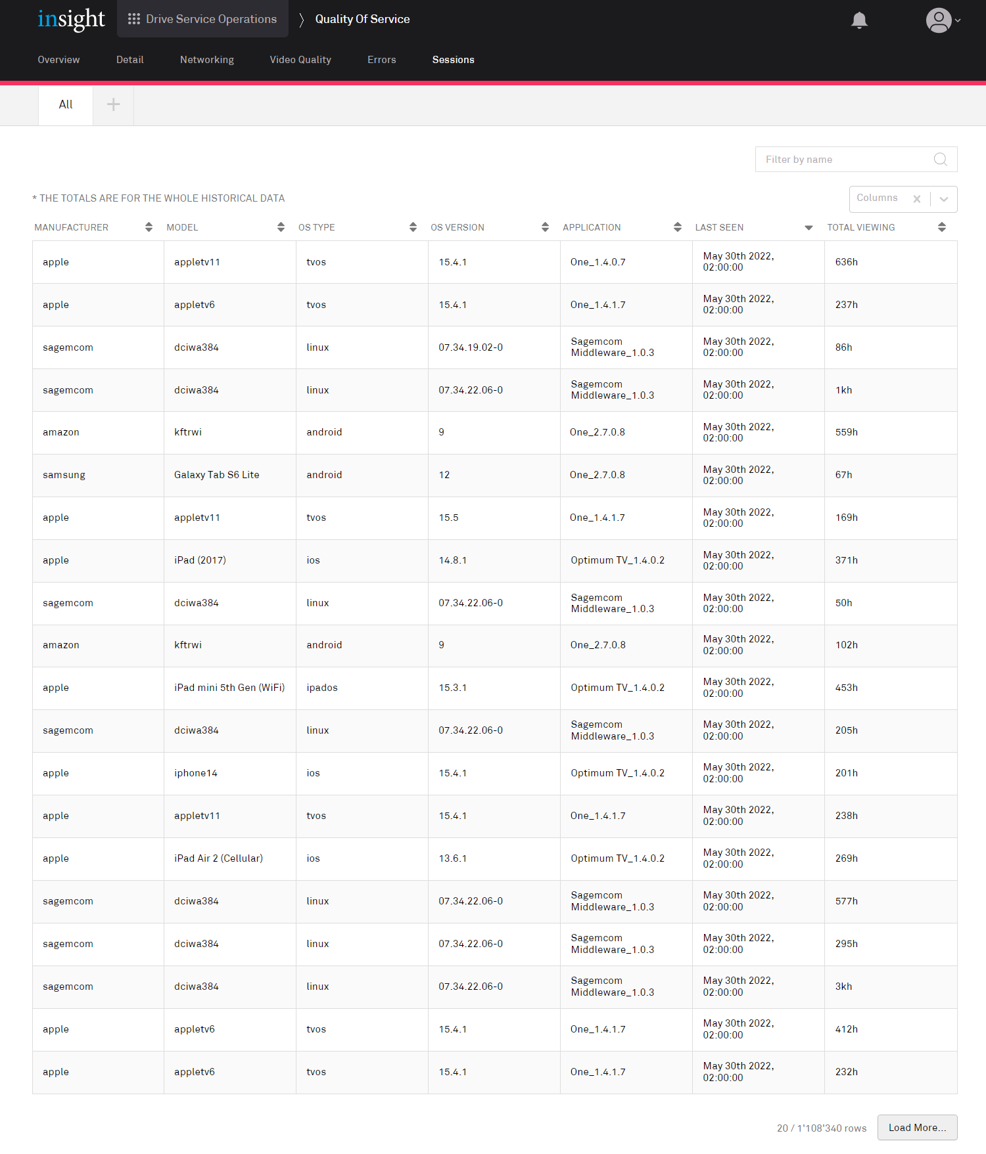Toggle Last Seen sort direction
The width and height of the screenshot is (986, 1154).
tap(809, 227)
